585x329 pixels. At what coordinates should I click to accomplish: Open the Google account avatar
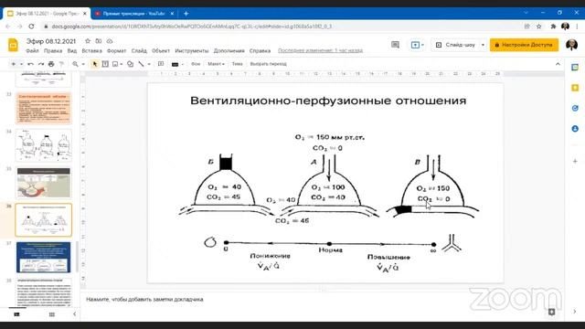pos(571,45)
